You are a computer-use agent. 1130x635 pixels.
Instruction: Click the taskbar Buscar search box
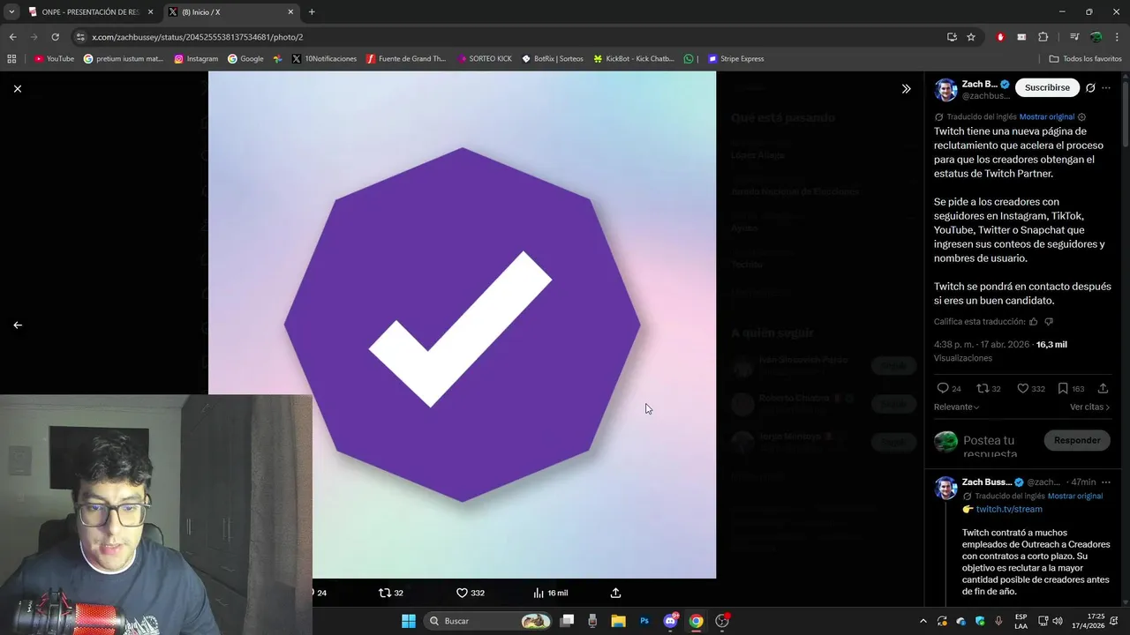pos(488,621)
